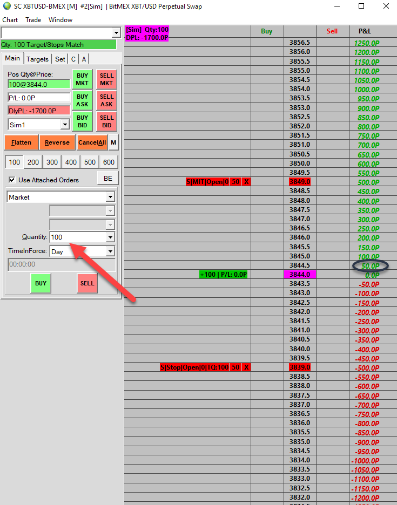The height and width of the screenshot is (505, 397).
Task: Select quantity preset 100
Action: 14,162
